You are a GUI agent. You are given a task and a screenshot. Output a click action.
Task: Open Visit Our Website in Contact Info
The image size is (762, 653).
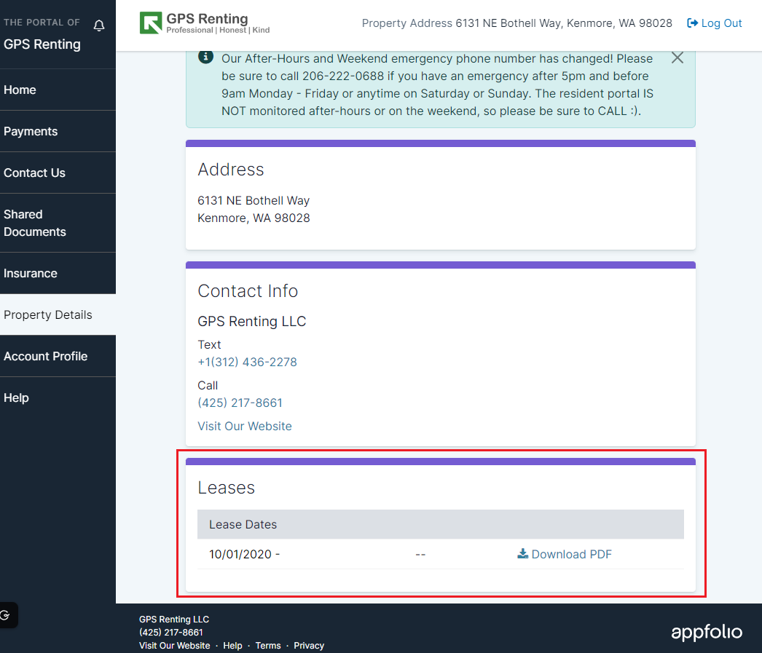[x=245, y=427]
